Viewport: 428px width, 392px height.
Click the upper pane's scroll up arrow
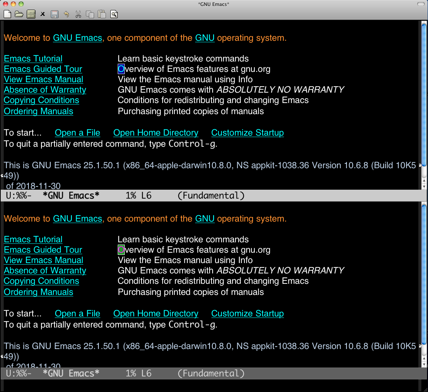click(x=424, y=180)
